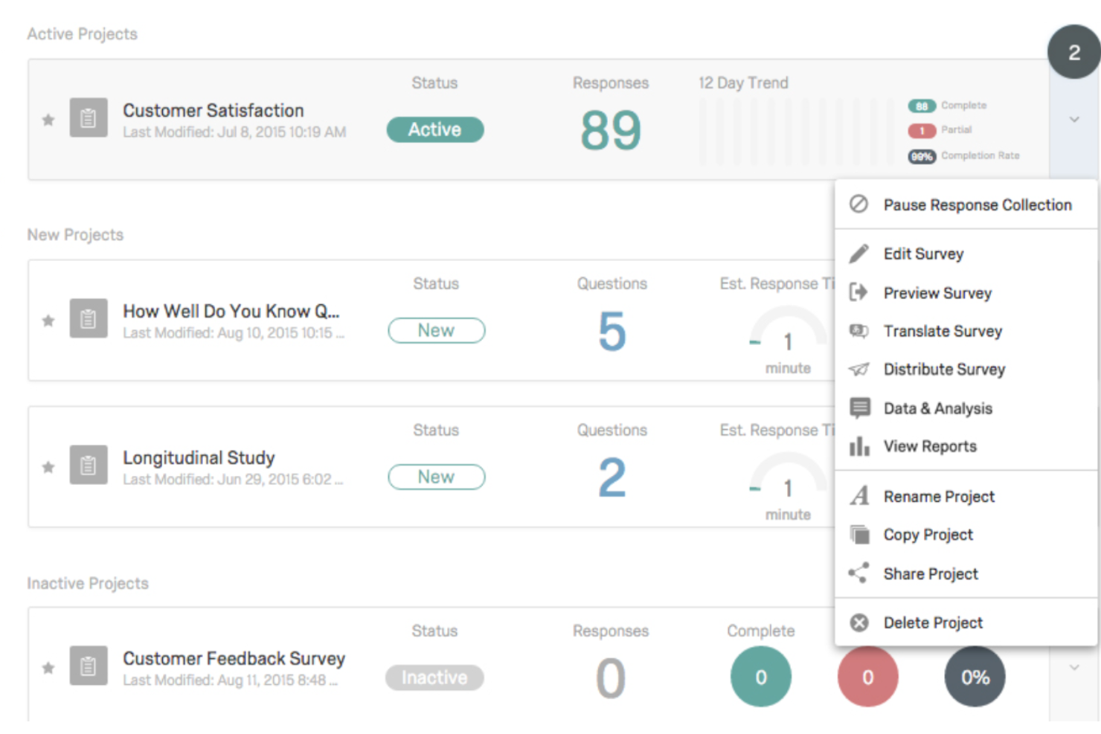Click the Share Project network icon
The image size is (1101, 734).
click(x=859, y=573)
